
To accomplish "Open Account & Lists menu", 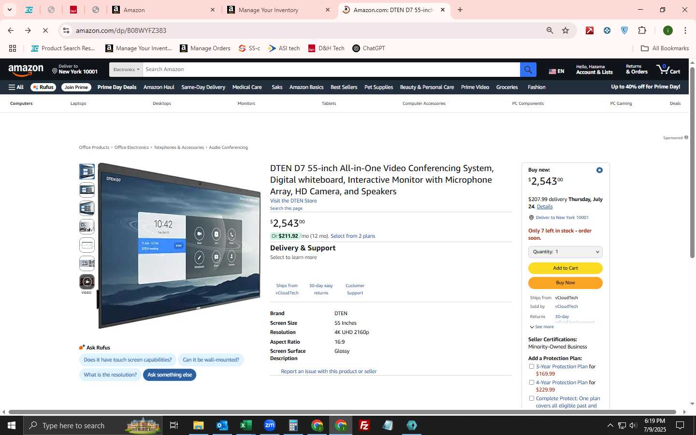I will click(x=594, y=70).
